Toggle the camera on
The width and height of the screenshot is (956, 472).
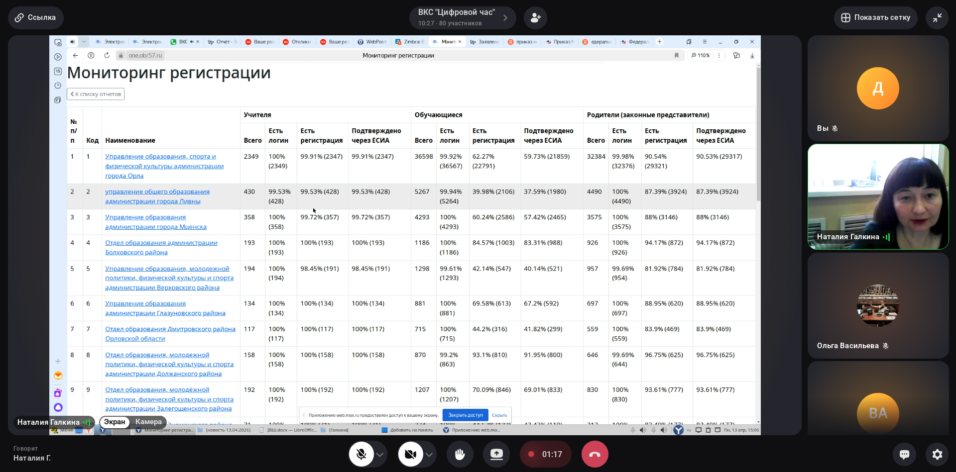pyautogui.click(x=410, y=454)
